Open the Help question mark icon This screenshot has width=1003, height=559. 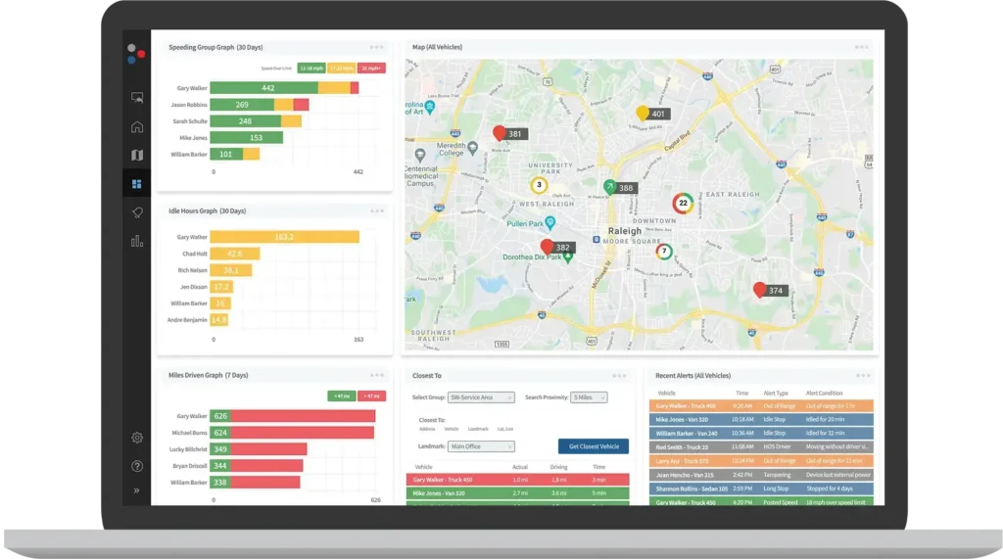click(x=137, y=466)
